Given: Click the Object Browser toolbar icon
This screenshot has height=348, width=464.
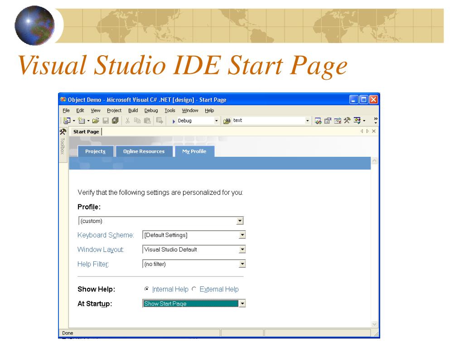Looking at the screenshot, I should (x=337, y=121).
